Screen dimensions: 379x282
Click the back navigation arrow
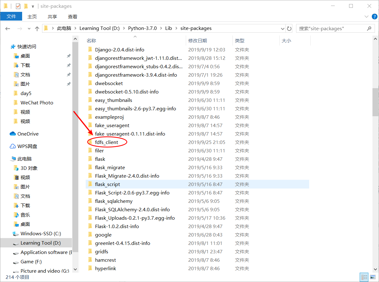(7, 28)
